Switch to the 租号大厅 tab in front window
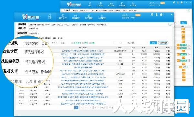 coord(63,17)
